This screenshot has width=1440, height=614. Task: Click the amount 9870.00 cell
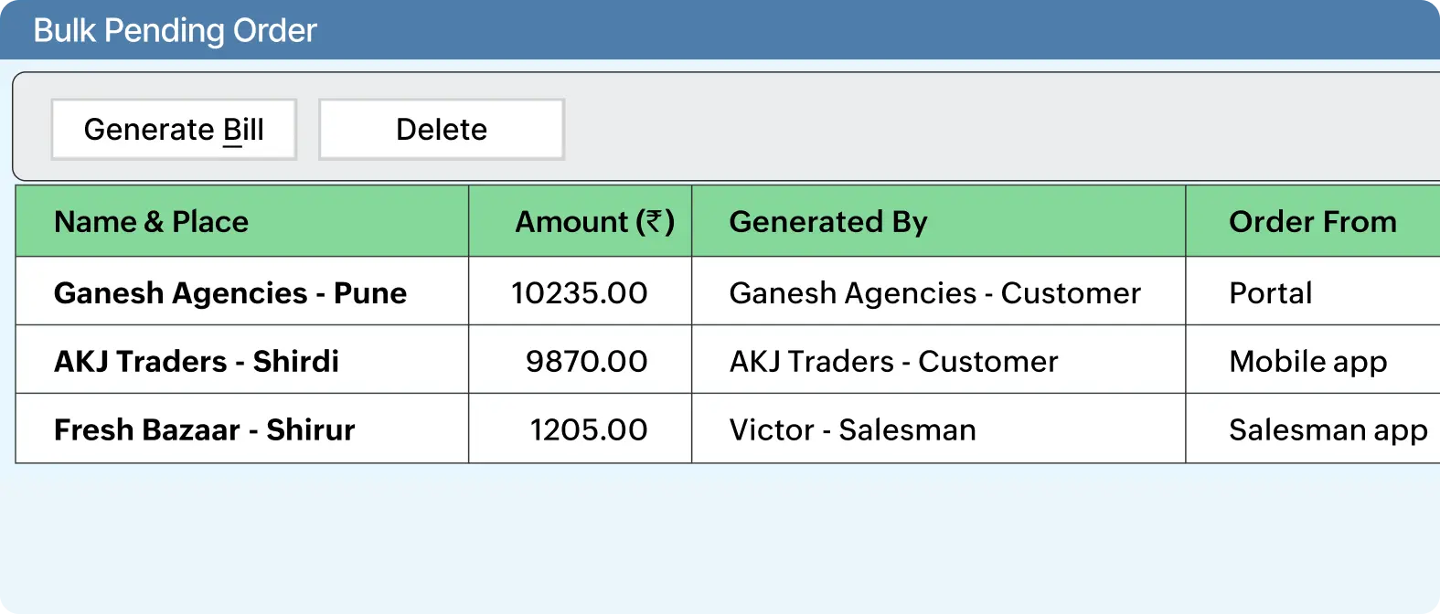coord(586,361)
